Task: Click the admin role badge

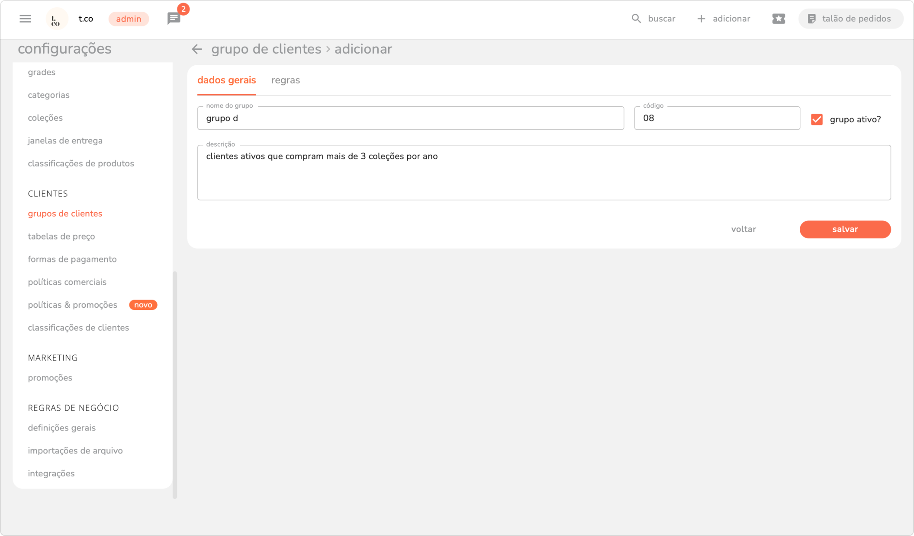Action: 129,19
